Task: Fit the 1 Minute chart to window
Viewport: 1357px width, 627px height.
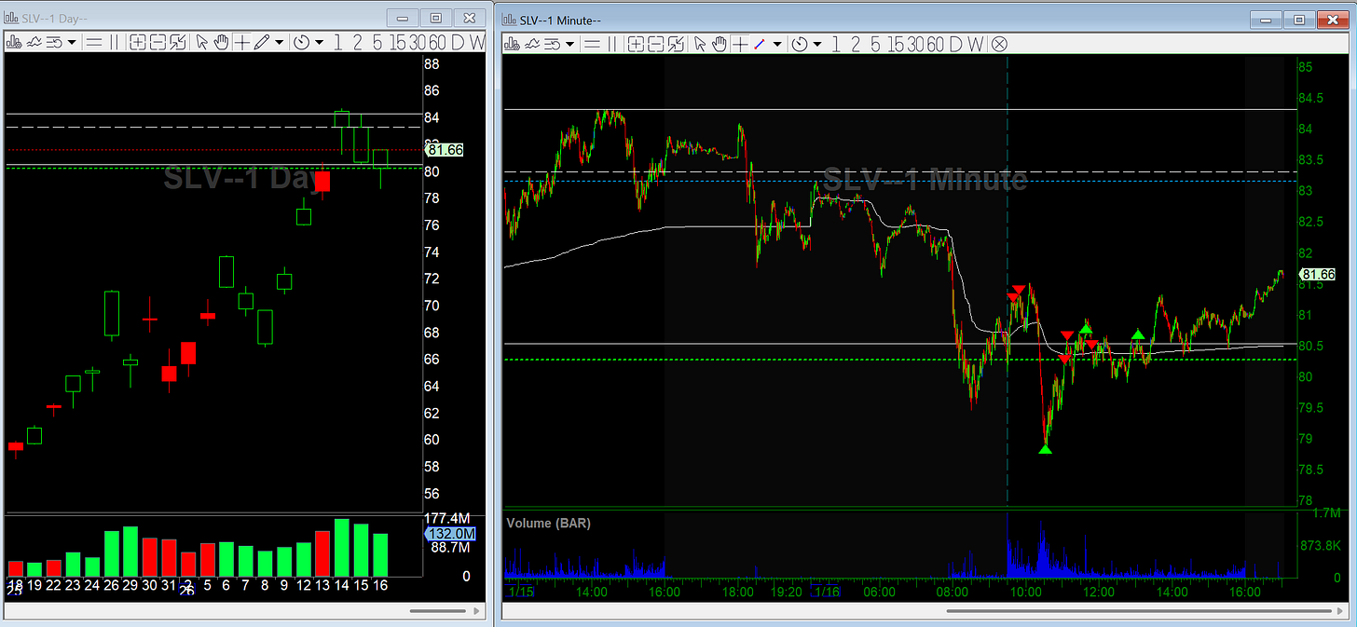Action: pyautogui.click(x=676, y=44)
